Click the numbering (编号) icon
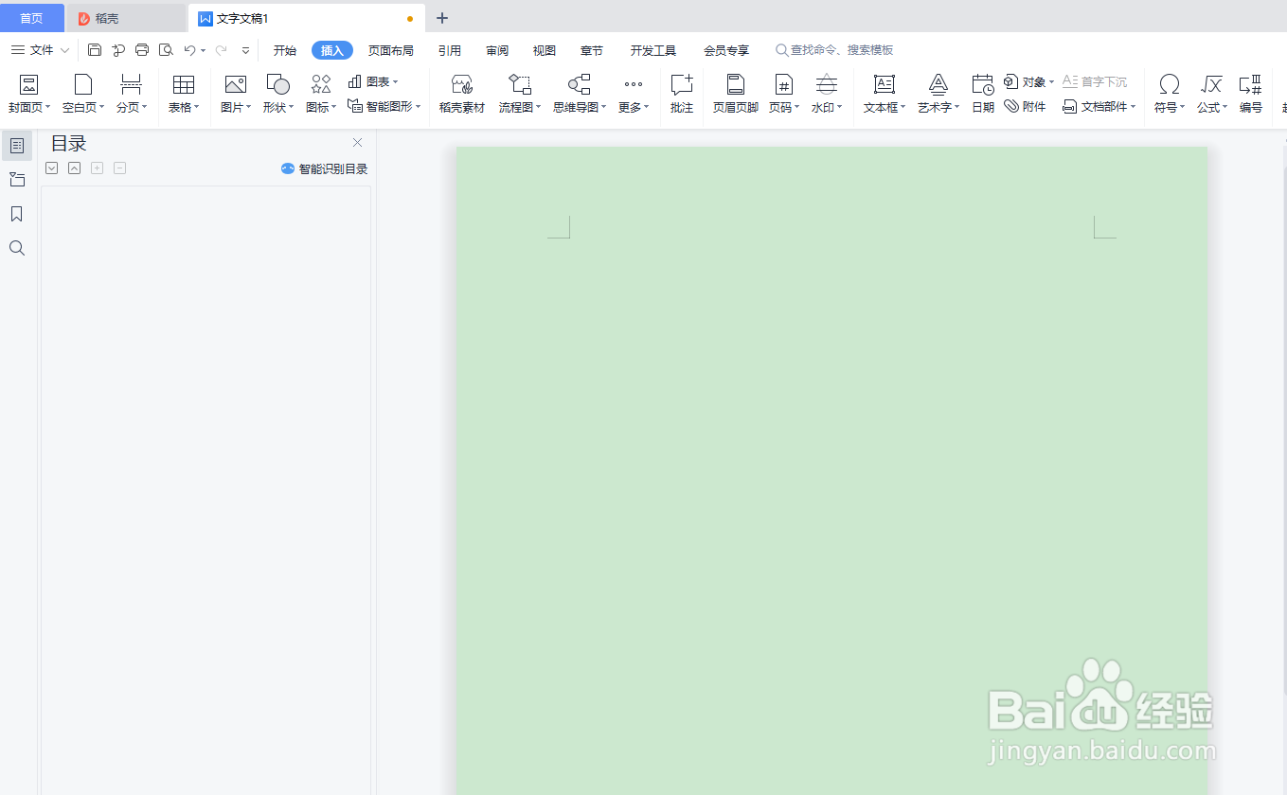Image resolution: width=1287 pixels, height=795 pixels. 1251,84
